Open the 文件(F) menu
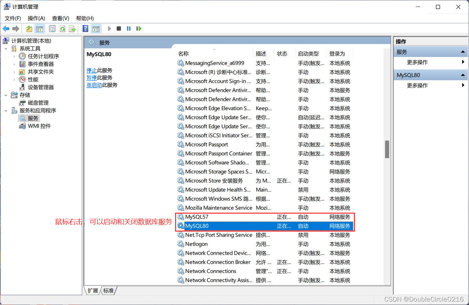469x305 pixels. coord(13,18)
